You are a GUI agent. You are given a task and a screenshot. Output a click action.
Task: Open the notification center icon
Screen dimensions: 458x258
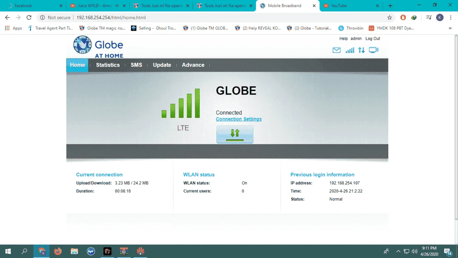448,252
